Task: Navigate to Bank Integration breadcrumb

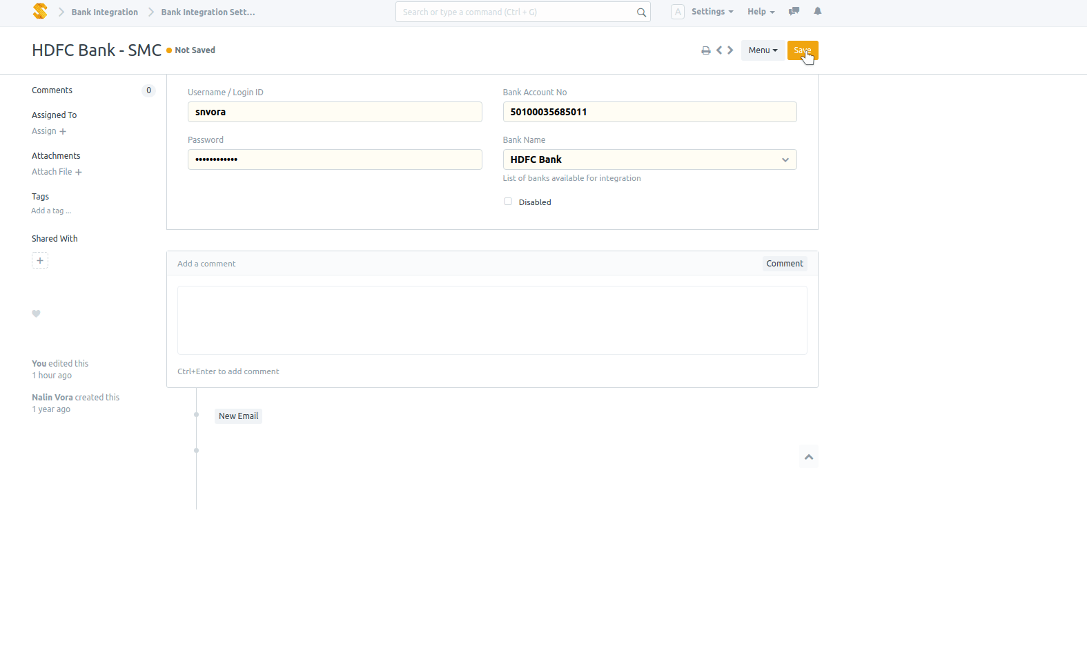Action: (105, 12)
